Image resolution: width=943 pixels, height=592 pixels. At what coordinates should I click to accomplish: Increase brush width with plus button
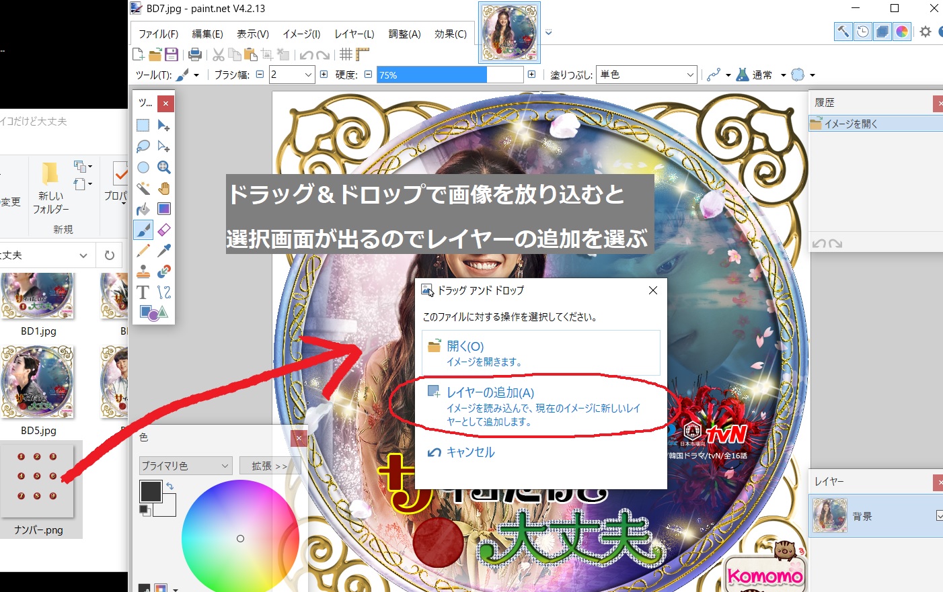(324, 75)
